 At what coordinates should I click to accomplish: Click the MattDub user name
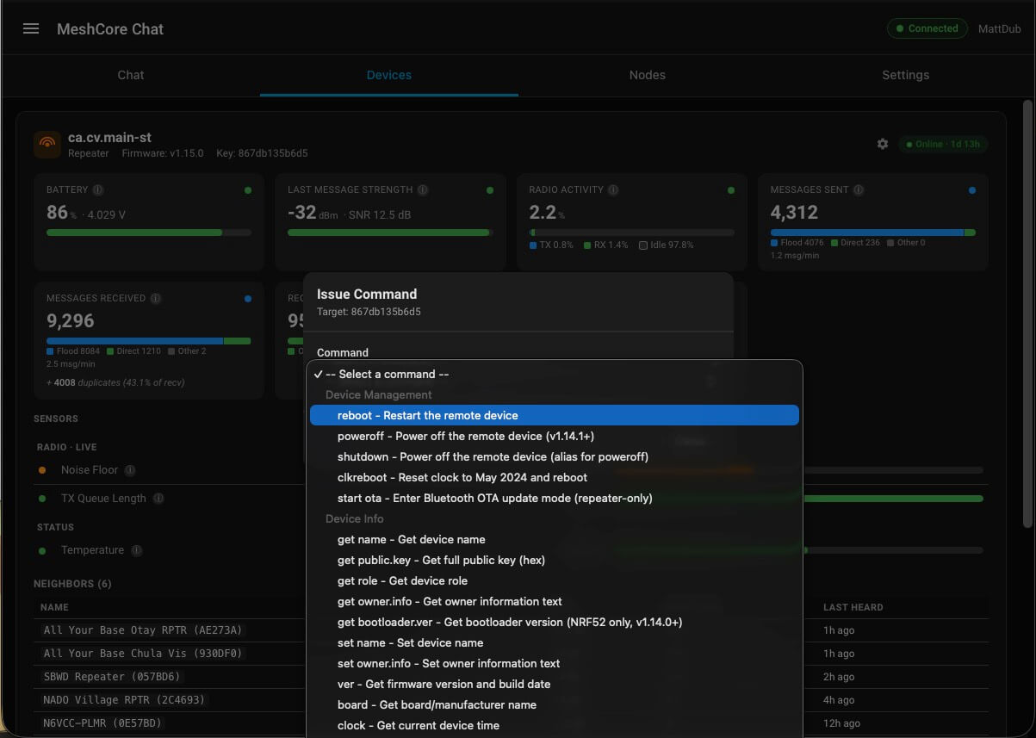[x=999, y=28]
